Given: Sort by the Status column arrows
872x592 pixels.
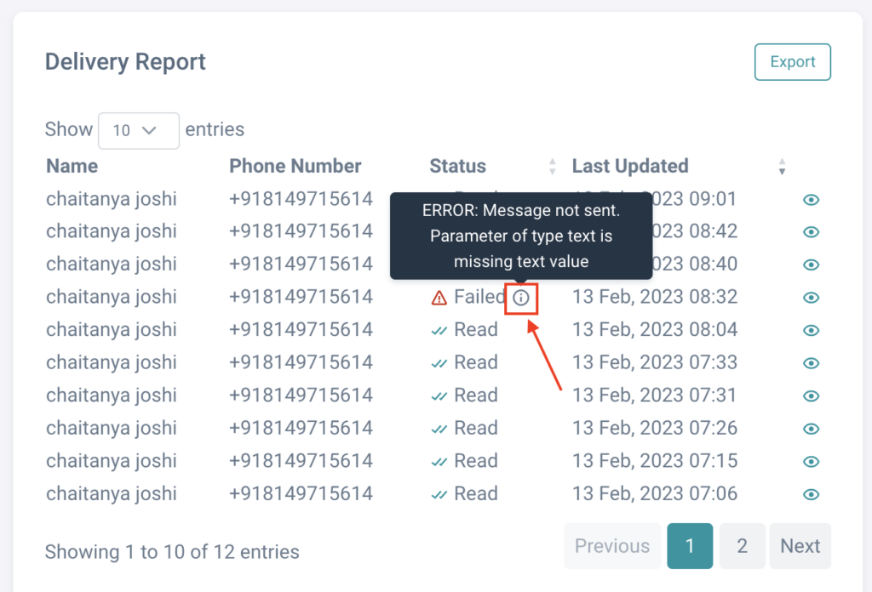Looking at the screenshot, I should point(552,166).
